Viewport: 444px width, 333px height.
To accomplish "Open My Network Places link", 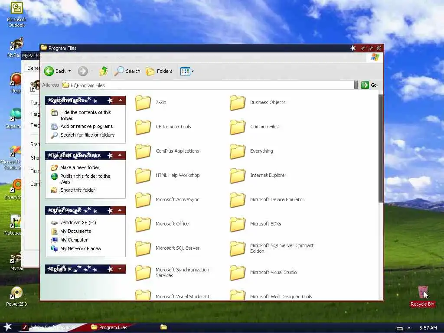I will click(x=80, y=248).
